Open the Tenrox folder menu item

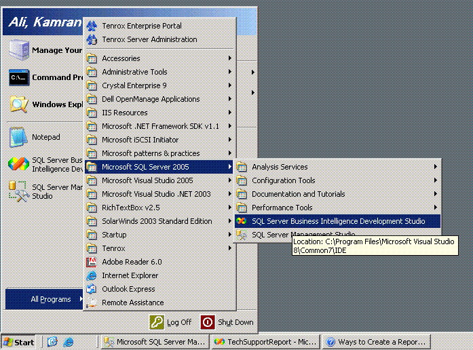159,248
